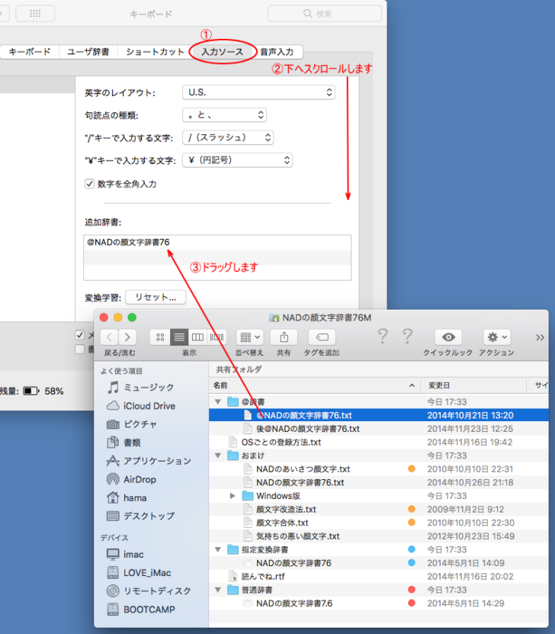Click the show-all grid button in Keyboard window
Image resolution: width=555 pixels, height=634 pixels.
click(x=35, y=14)
